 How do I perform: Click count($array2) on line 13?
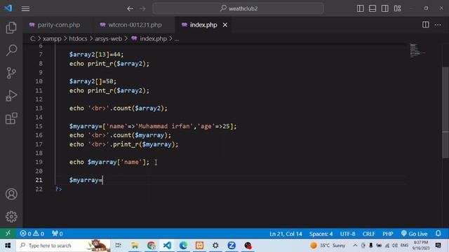(138, 108)
